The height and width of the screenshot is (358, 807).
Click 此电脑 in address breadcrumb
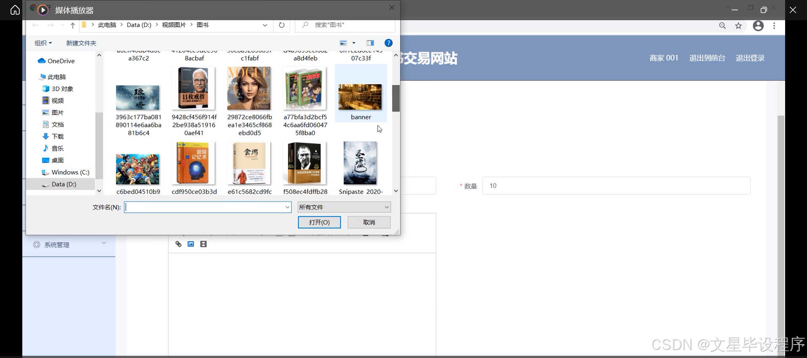(107, 25)
